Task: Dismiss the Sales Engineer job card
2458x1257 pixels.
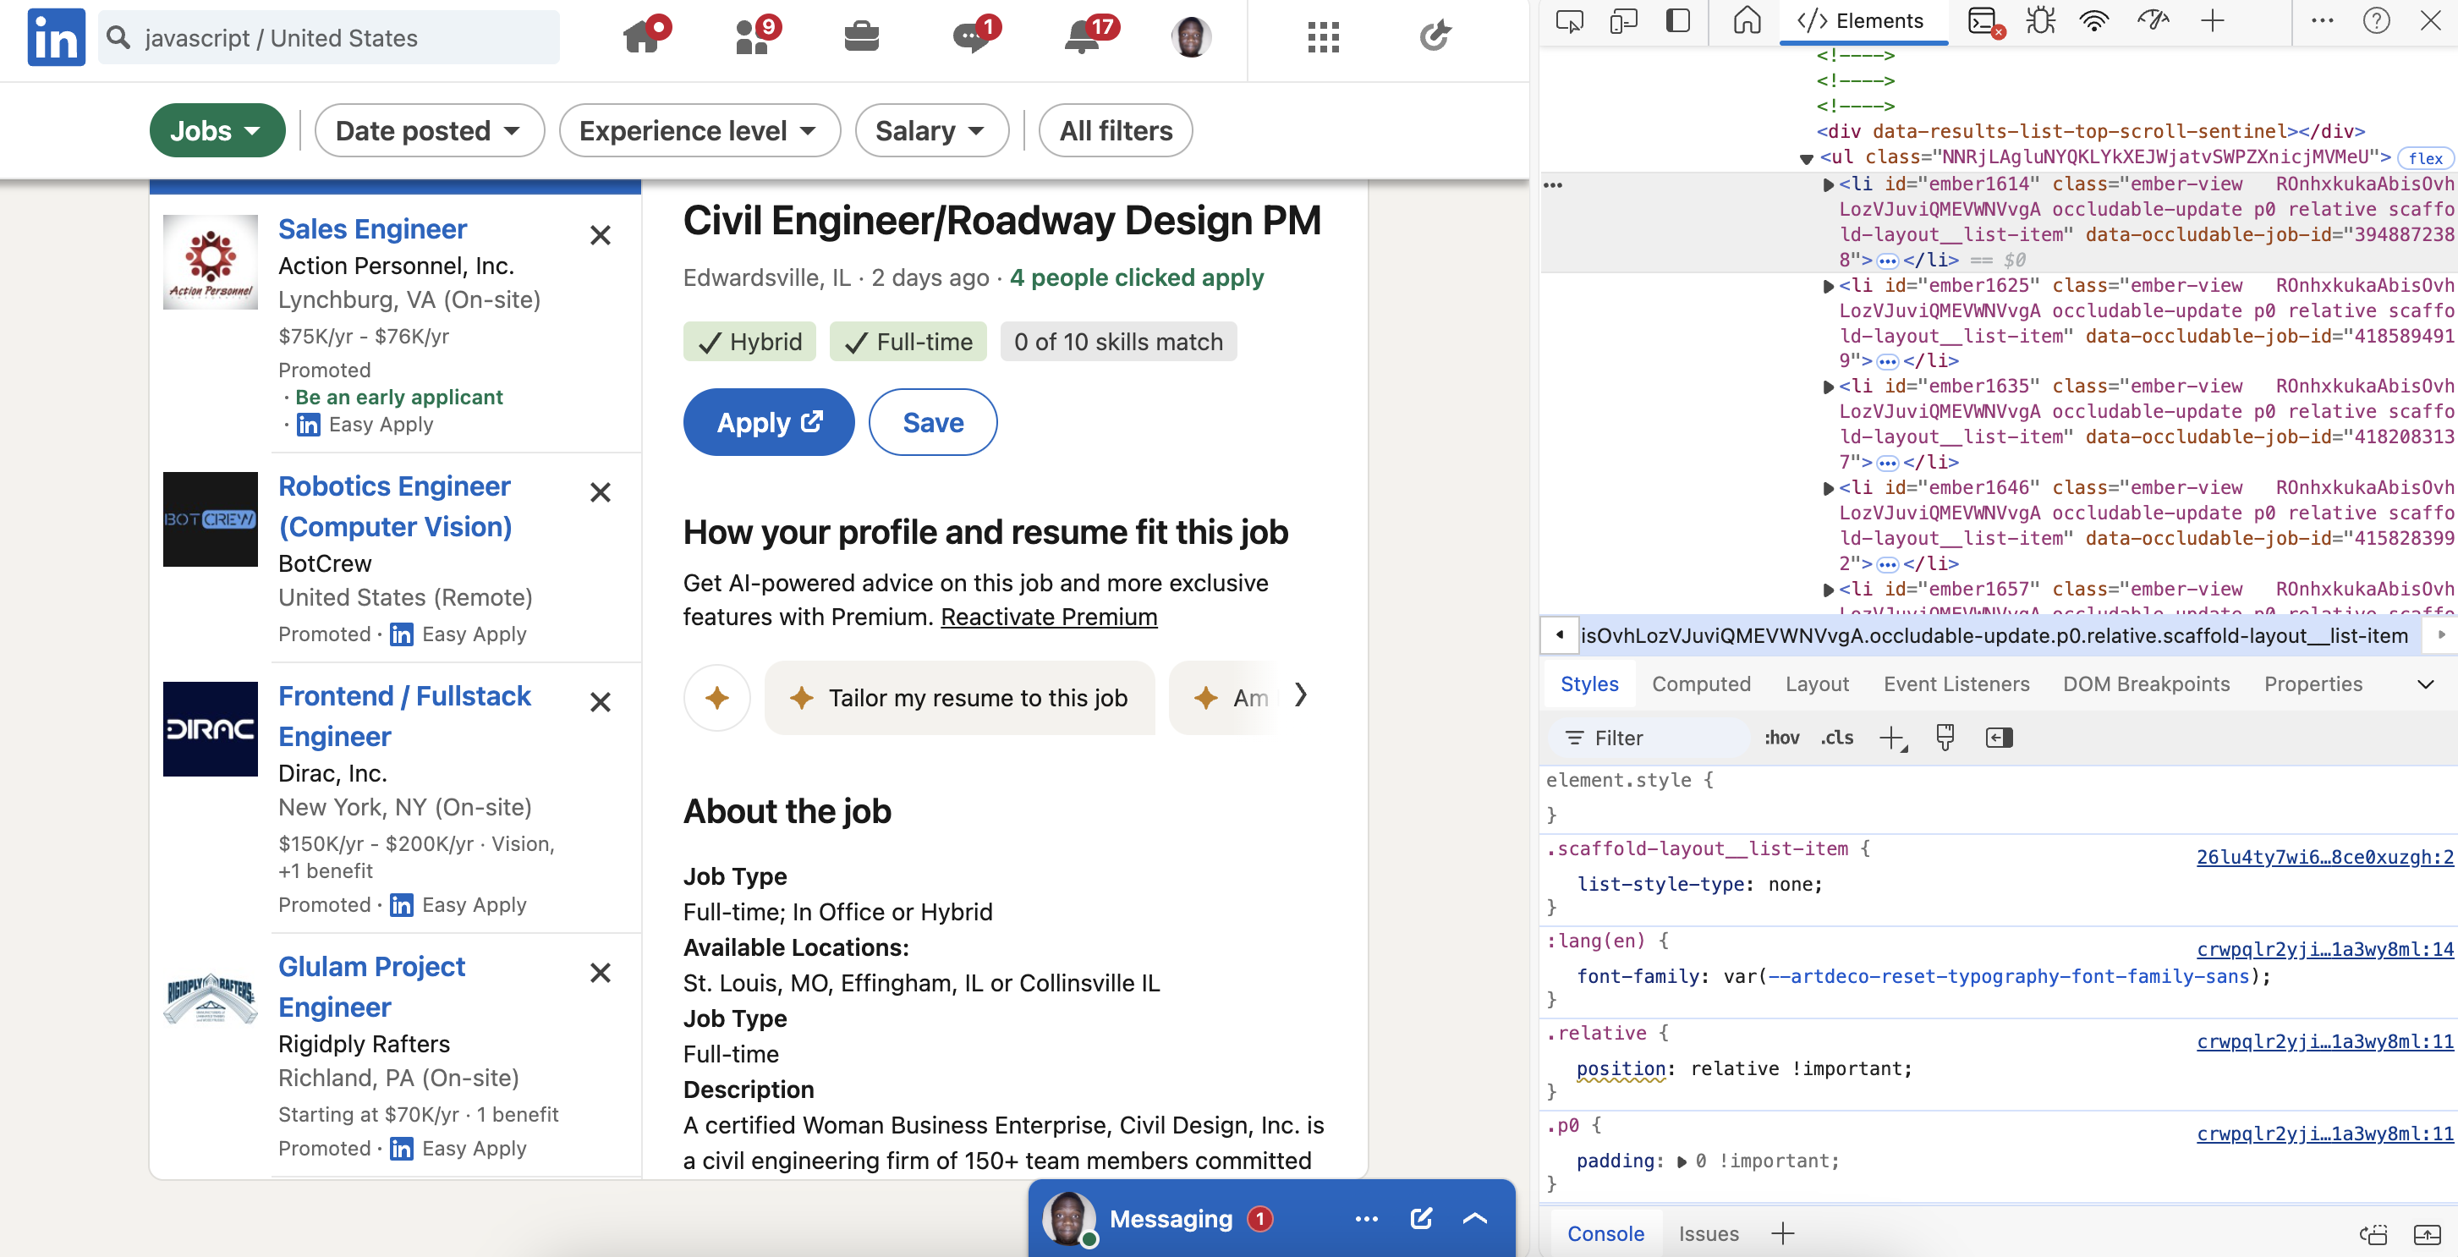Action: 601,235
